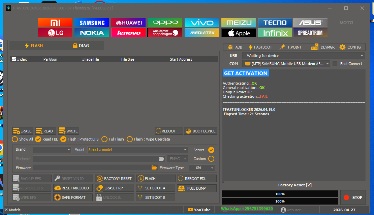Click the SET BOOT A button

point(156,188)
